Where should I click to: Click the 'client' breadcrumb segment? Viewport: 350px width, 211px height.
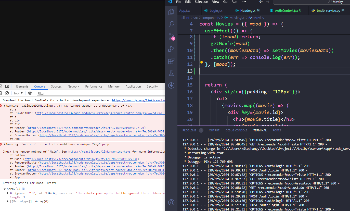(185, 18)
